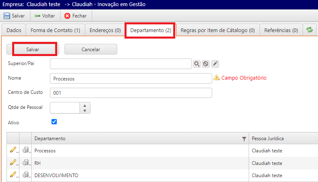
Task: Click the pencil icon beside Superior/Pai
Action: point(215,64)
